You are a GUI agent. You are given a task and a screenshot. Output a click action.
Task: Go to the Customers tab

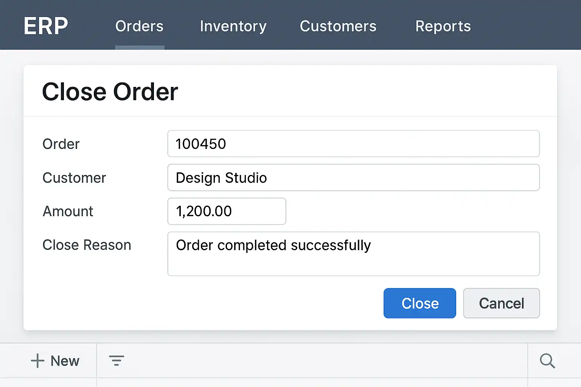pos(338,26)
